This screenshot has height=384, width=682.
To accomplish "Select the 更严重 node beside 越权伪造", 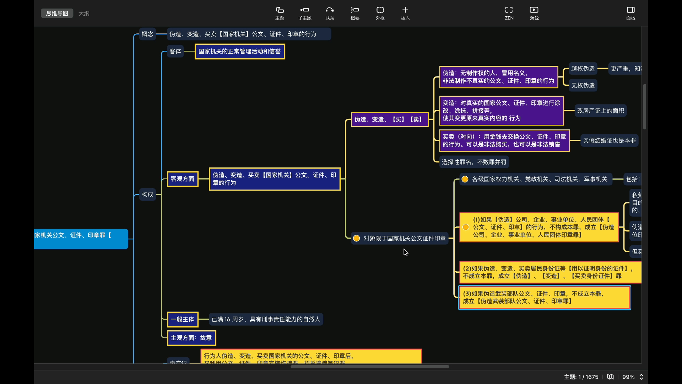I will click(x=625, y=69).
